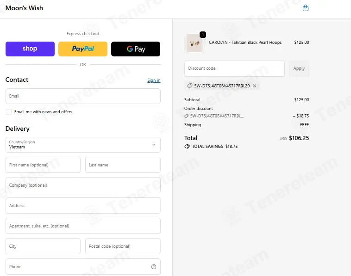Expand the Country/Region dropdown
This screenshot has width=351, height=276.
(83, 145)
